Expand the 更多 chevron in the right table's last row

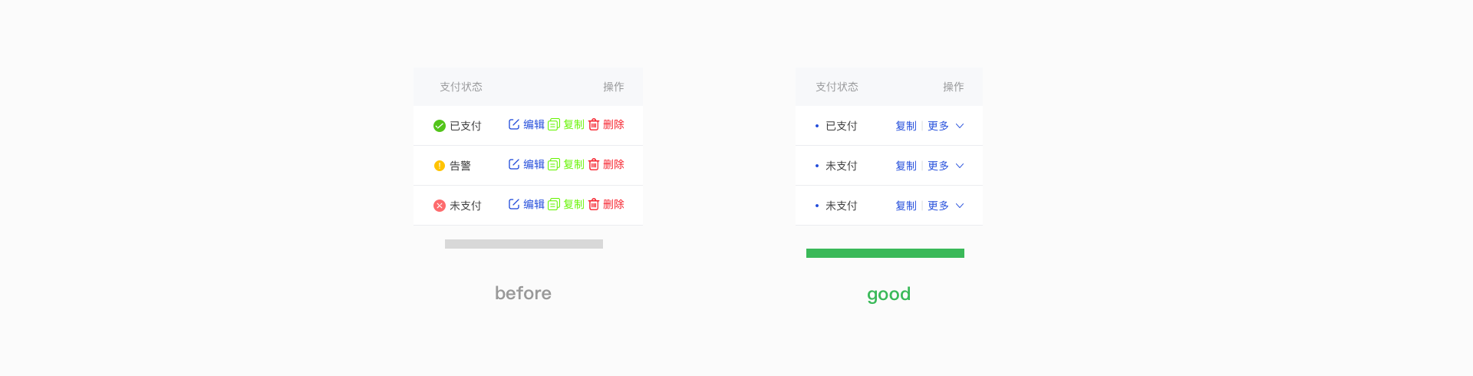(x=960, y=206)
